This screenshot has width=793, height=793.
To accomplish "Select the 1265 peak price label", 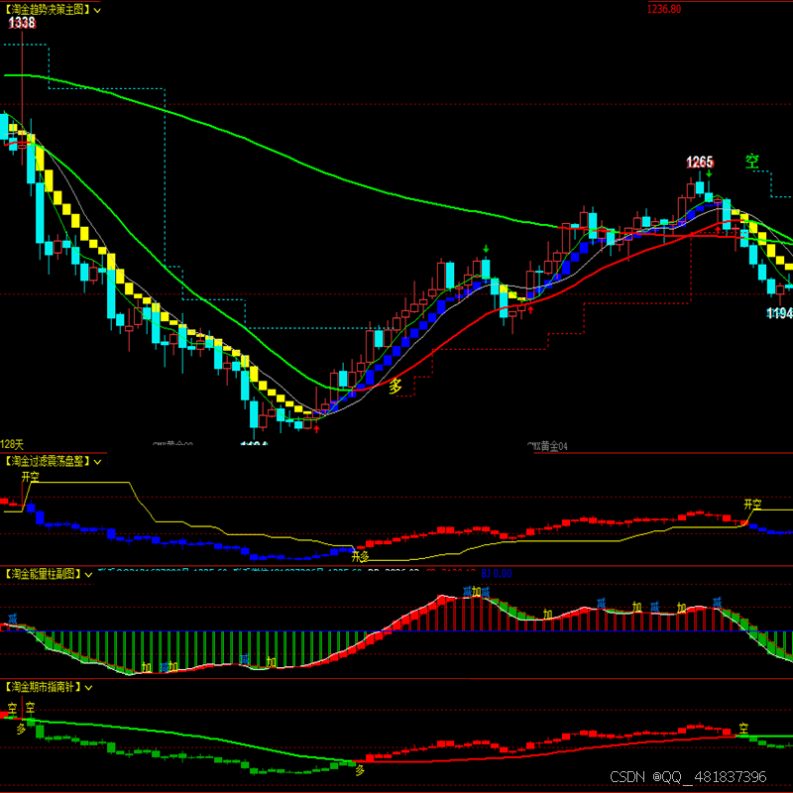I will (700, 163).
